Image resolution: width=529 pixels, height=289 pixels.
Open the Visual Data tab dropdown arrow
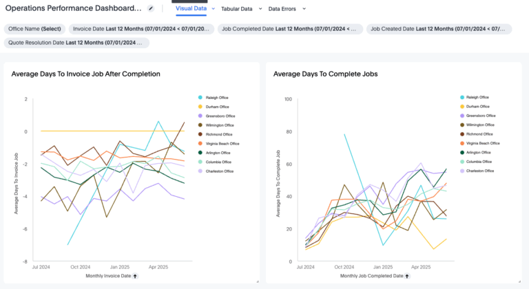pyautogui.click(x=214, y=9)
